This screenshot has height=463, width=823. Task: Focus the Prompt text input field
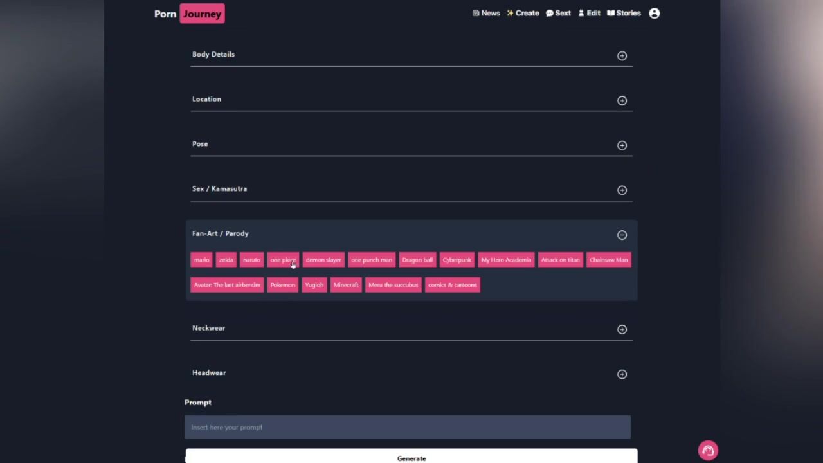click(x=408, y=427)
